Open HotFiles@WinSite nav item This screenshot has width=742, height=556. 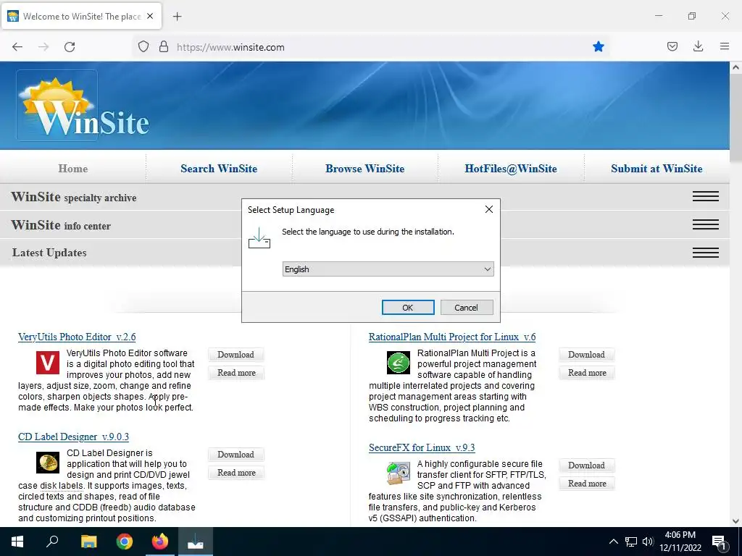pos(511,169)
